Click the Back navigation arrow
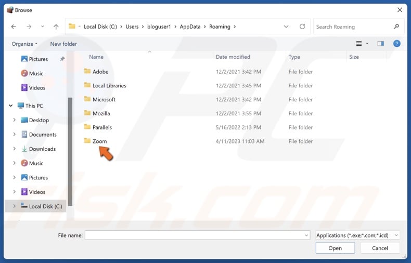 14,27
